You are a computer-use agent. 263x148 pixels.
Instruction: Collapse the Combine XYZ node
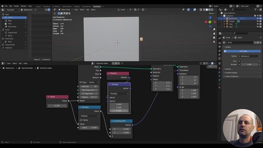(113, 121)
